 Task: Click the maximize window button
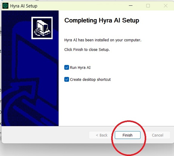(148, 6)
